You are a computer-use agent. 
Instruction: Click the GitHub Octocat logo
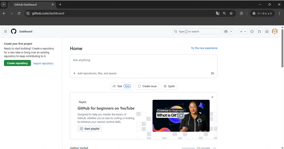13,31
